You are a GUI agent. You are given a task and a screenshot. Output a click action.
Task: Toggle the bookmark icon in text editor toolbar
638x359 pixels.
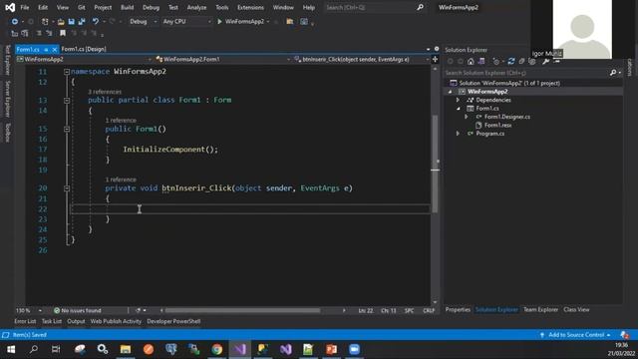[63, 33]
